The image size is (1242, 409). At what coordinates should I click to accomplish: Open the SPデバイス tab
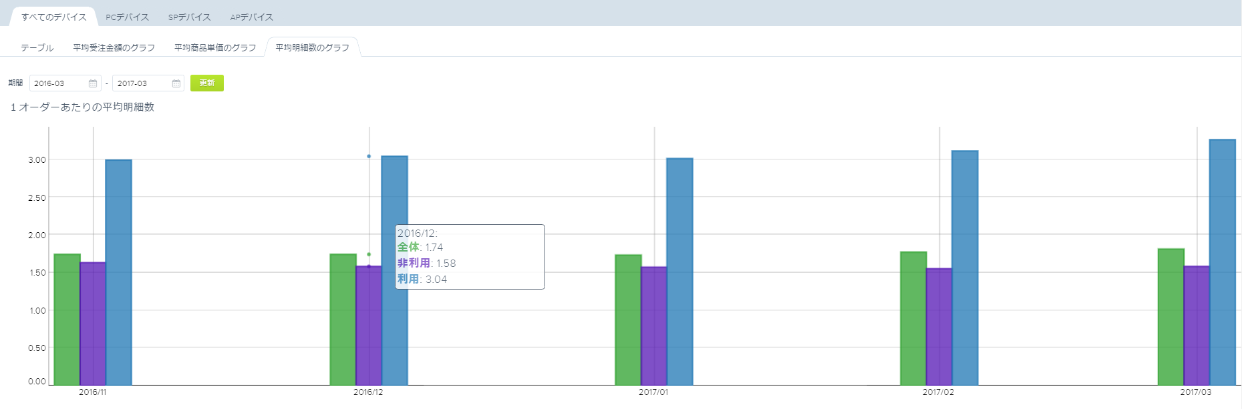(x=190, y=17)
